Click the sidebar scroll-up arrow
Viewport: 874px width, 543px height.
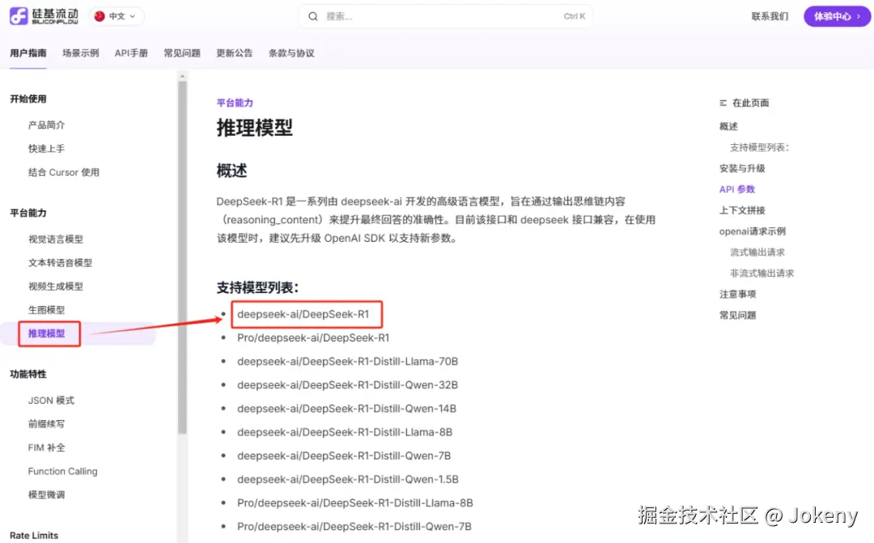tap(182, 76)
